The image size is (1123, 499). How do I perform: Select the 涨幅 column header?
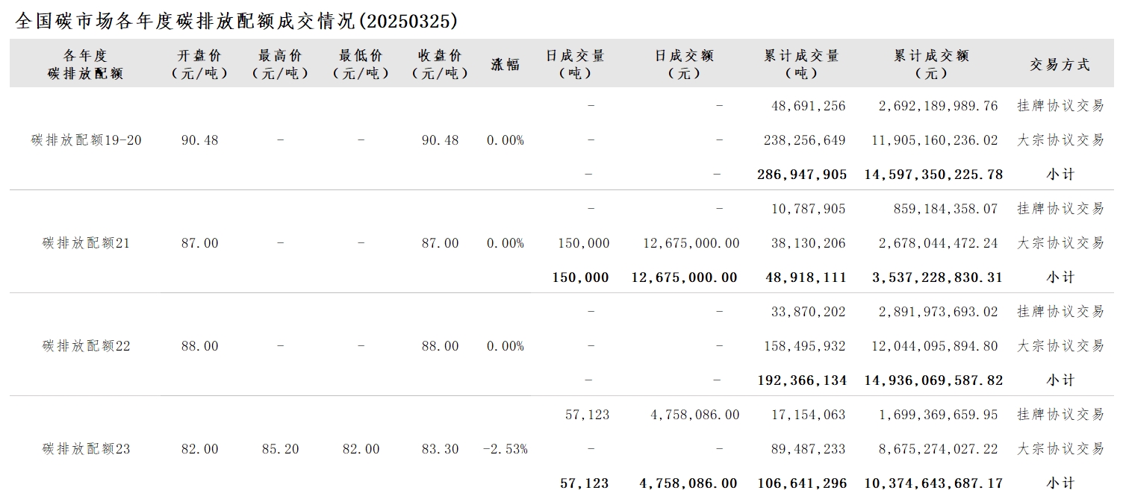pos(505,64)
